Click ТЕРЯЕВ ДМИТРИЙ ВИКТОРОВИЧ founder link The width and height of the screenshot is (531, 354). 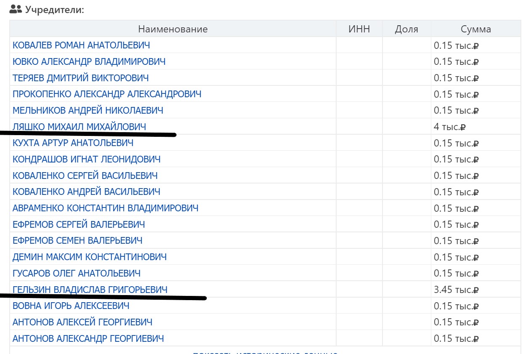80,78
